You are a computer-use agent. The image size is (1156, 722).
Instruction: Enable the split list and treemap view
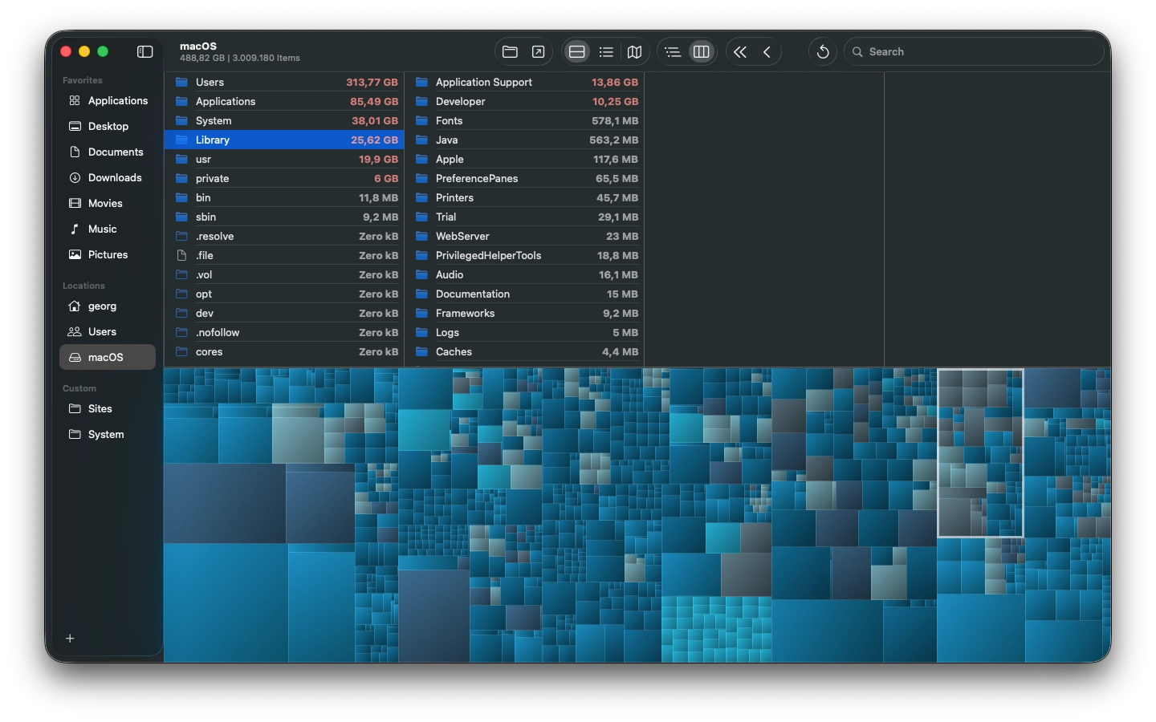[x=576, y=51]
